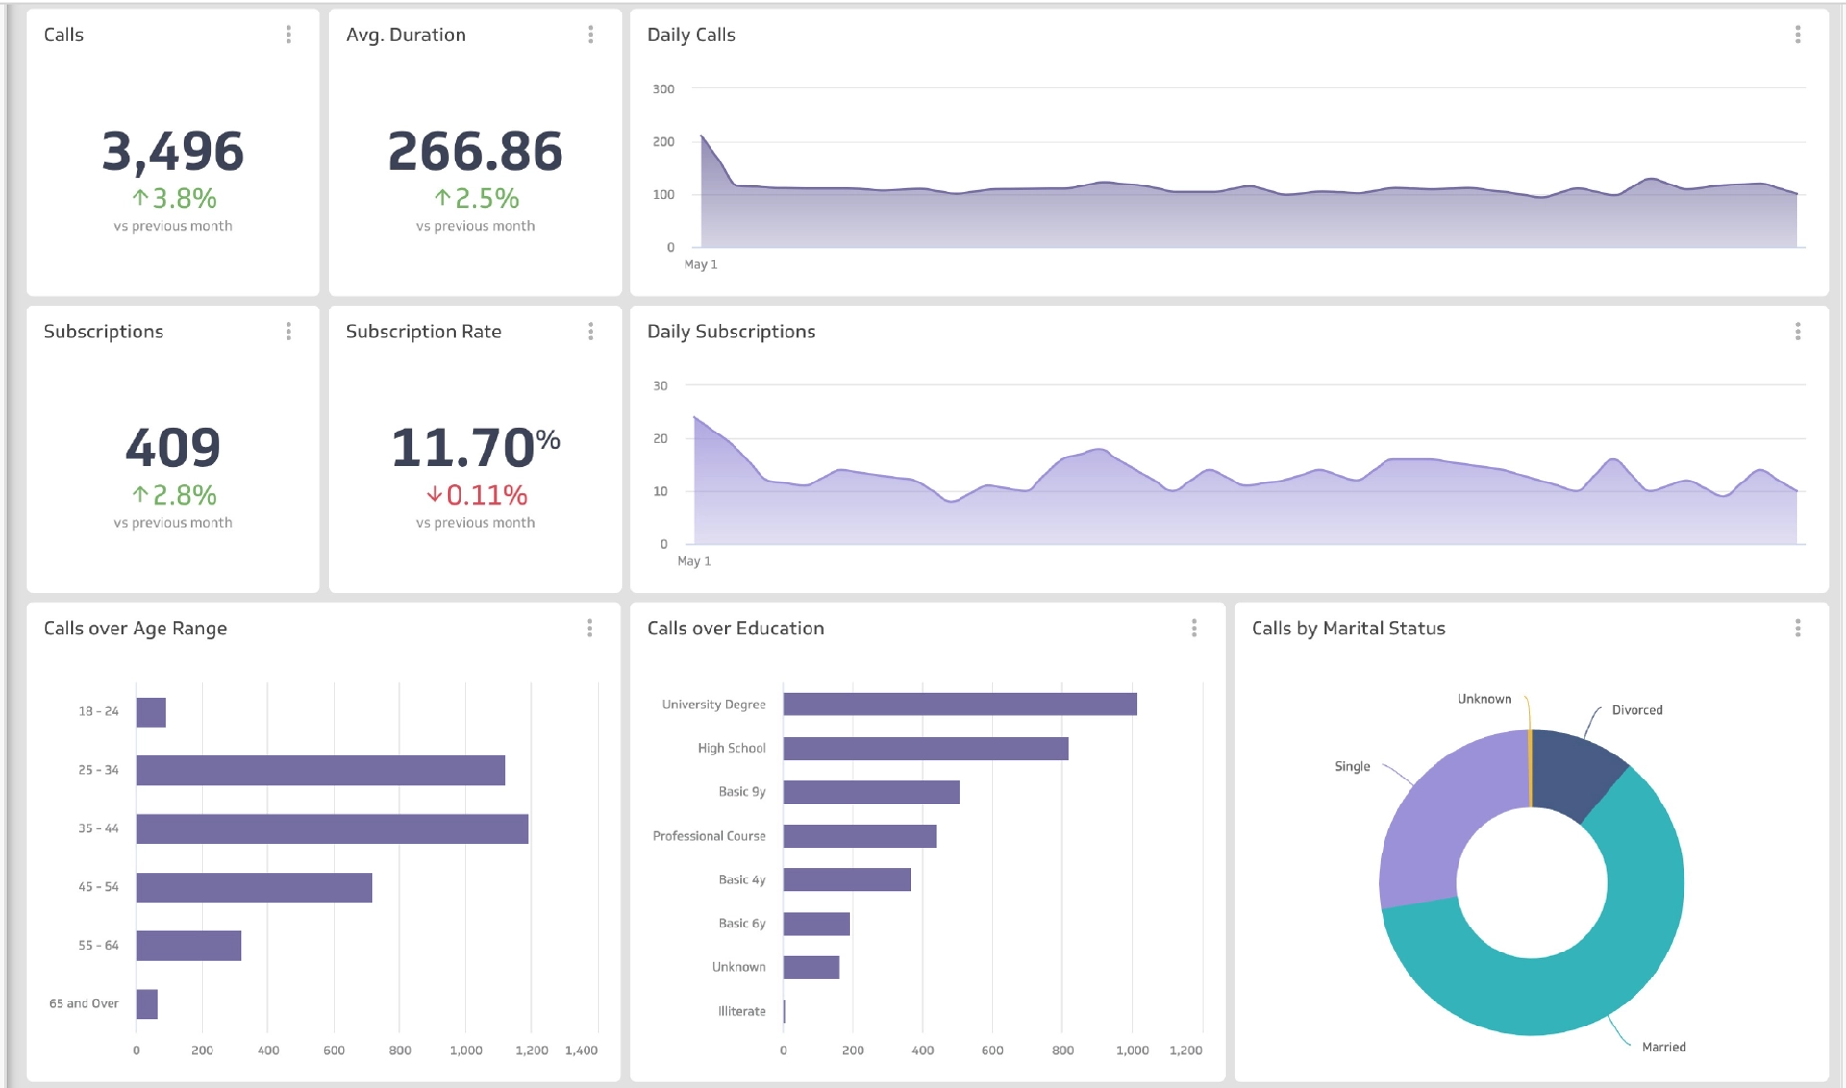
Task: Click the 409 subscriptions value
Action: 173,448
